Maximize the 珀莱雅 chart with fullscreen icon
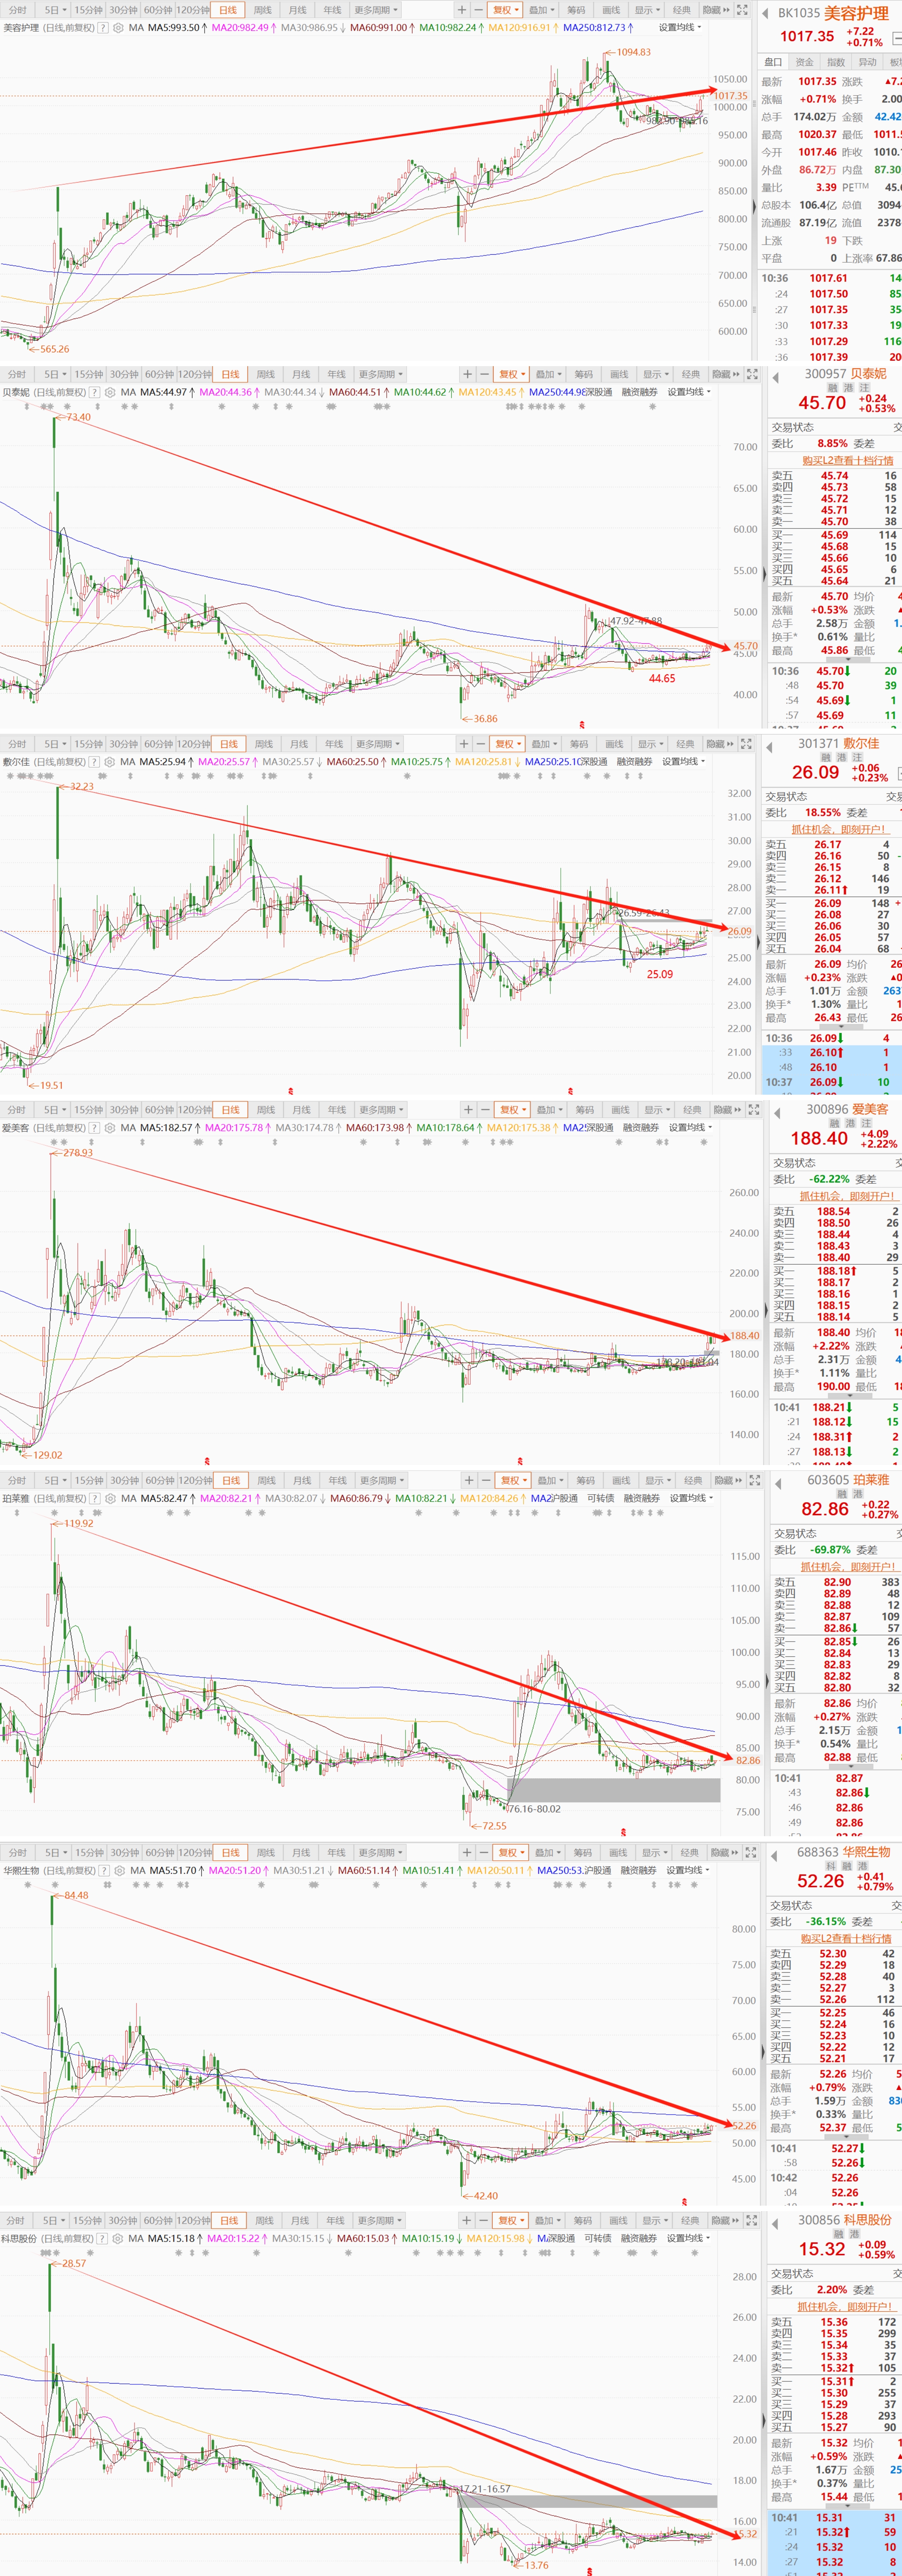The image size is (902, 2576). coord(754,1480)
